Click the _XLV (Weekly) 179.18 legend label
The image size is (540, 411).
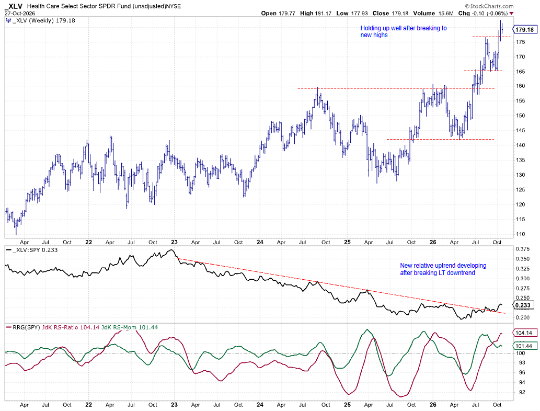[x=44, y=21]
